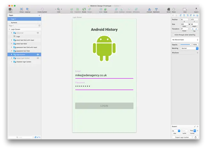The height and width of the screenshot is (150, 207).
Task: Expand the status bar group
Action: pyautogui.click(x=11, y=33)
